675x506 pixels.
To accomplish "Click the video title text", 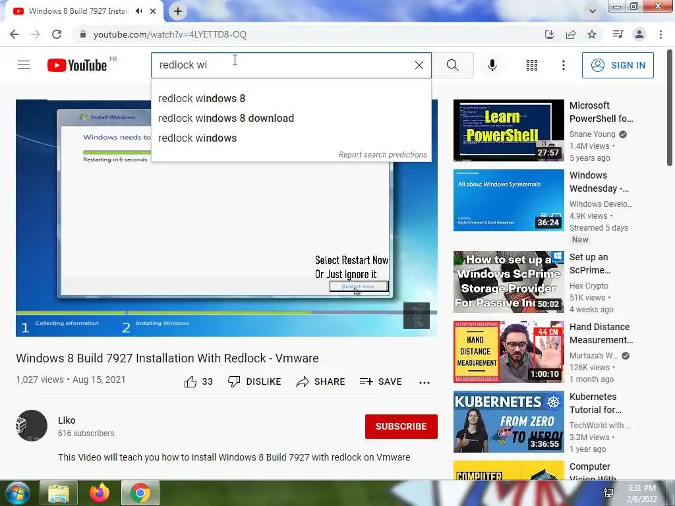I will point(167,358).
